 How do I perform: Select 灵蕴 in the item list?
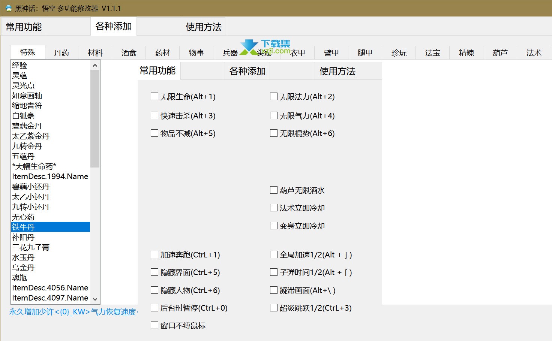[51, 75]
